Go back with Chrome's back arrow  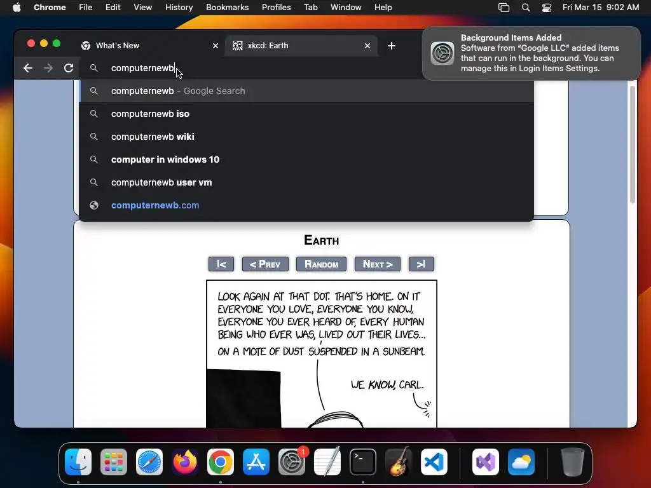click(x=28, y=68)
